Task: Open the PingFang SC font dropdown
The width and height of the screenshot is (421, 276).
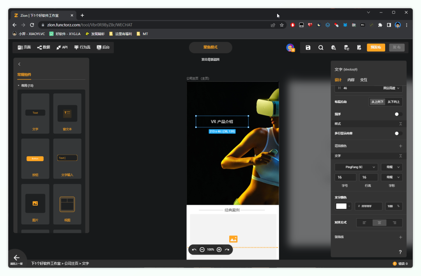Action: (x=356, y=167)
